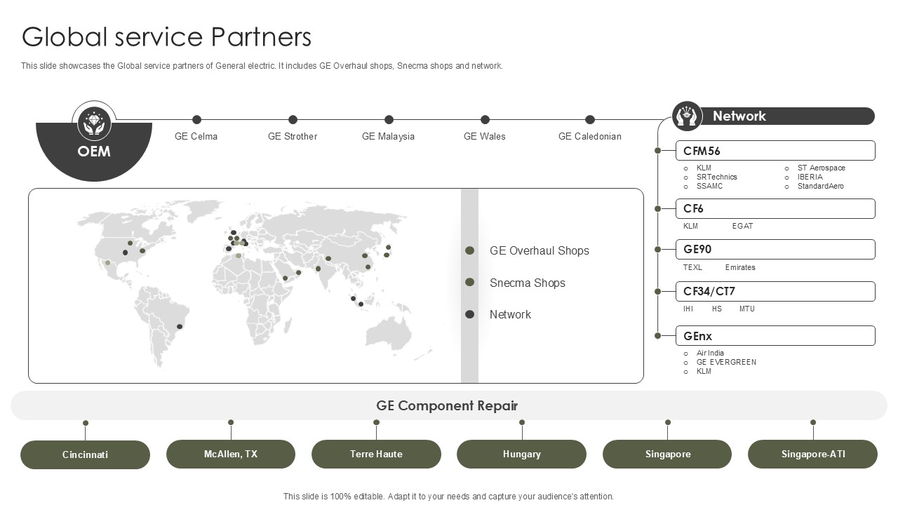The width and height of the screenshot is (898, 505).
Task: Click the timeline dot above GE Wales
Action: click(x=485, y=120)
